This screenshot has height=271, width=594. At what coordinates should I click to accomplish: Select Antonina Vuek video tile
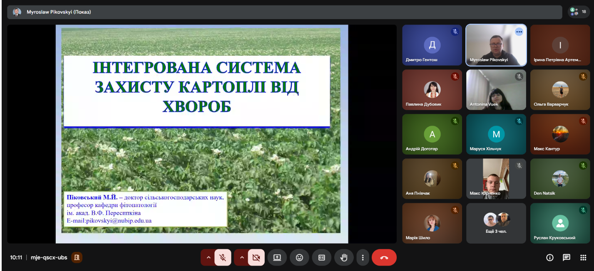tap(496, 90)
